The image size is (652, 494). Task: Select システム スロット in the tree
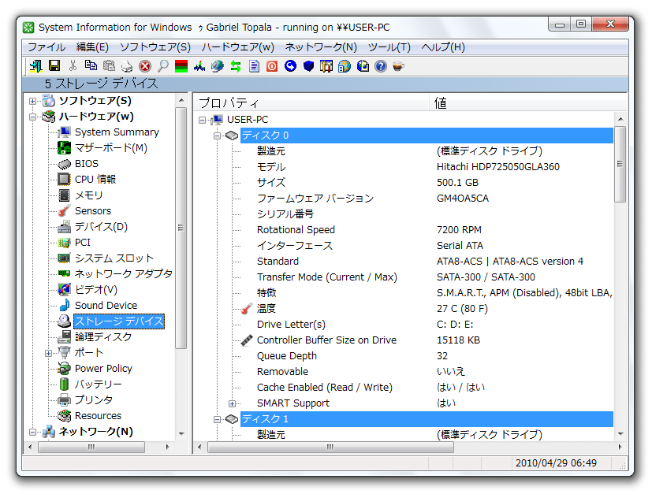pos(114,258)
